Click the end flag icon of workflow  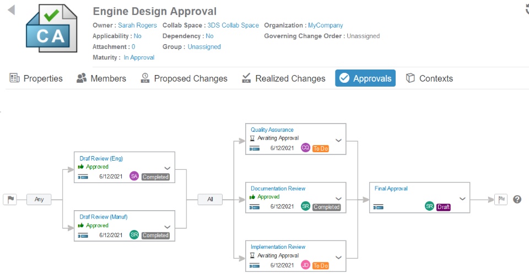[x=501, y=200]
